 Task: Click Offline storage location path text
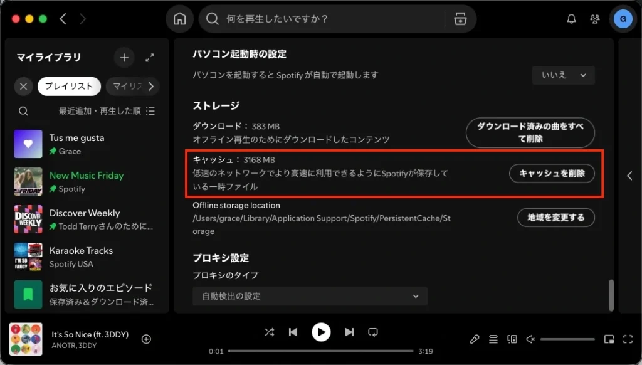pos(322,225)
